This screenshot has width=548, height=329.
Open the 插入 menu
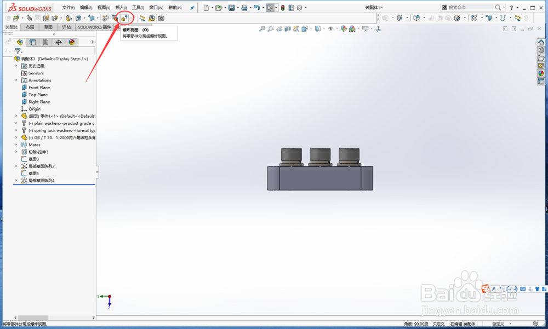click(x=121, y=8)
